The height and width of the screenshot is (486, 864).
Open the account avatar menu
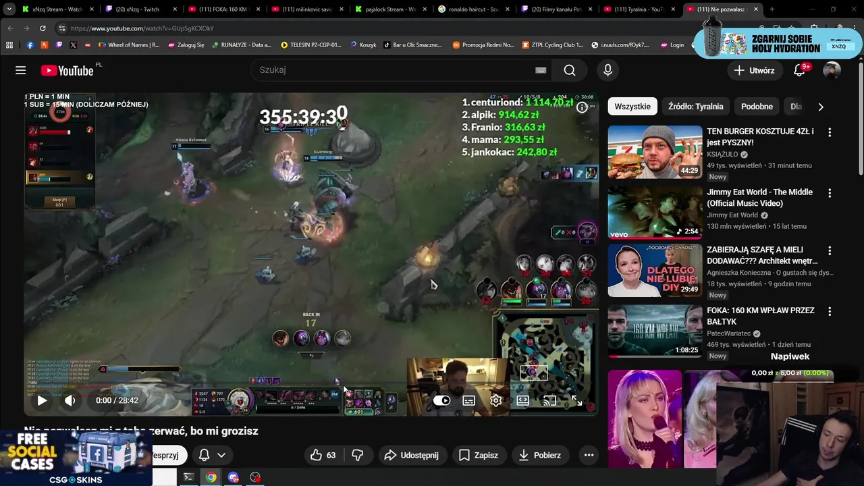click(x=832, y=70)
